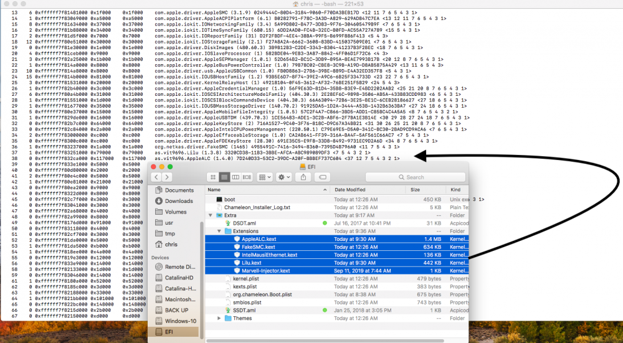The height and width of the screenshot is (343, 623).
Task: Select Lilu.kext row
Action: (x=337, y=263)
